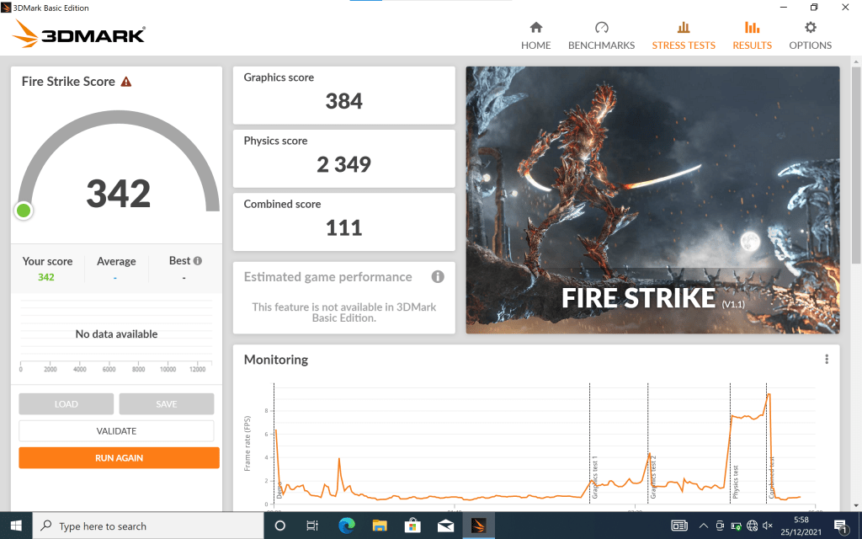Image resolution: width=862 pixels, height=539 pixels.
Task: Click the 3DMark taskbar icon
Action: 478,526
